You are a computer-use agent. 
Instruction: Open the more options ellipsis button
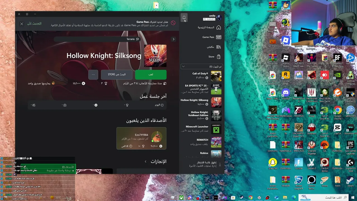click(x=93, y=75)
